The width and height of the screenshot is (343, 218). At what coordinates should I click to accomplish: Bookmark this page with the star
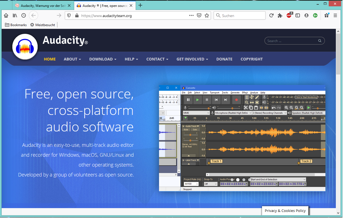tap(207, 16)
